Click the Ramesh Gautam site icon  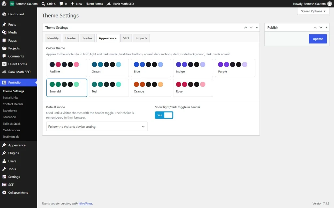coord(12,4)
